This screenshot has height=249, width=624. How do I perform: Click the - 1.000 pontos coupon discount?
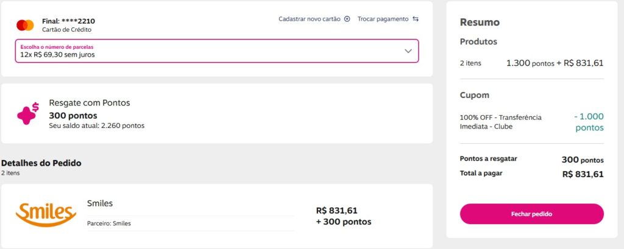click(x=589, y=122)
